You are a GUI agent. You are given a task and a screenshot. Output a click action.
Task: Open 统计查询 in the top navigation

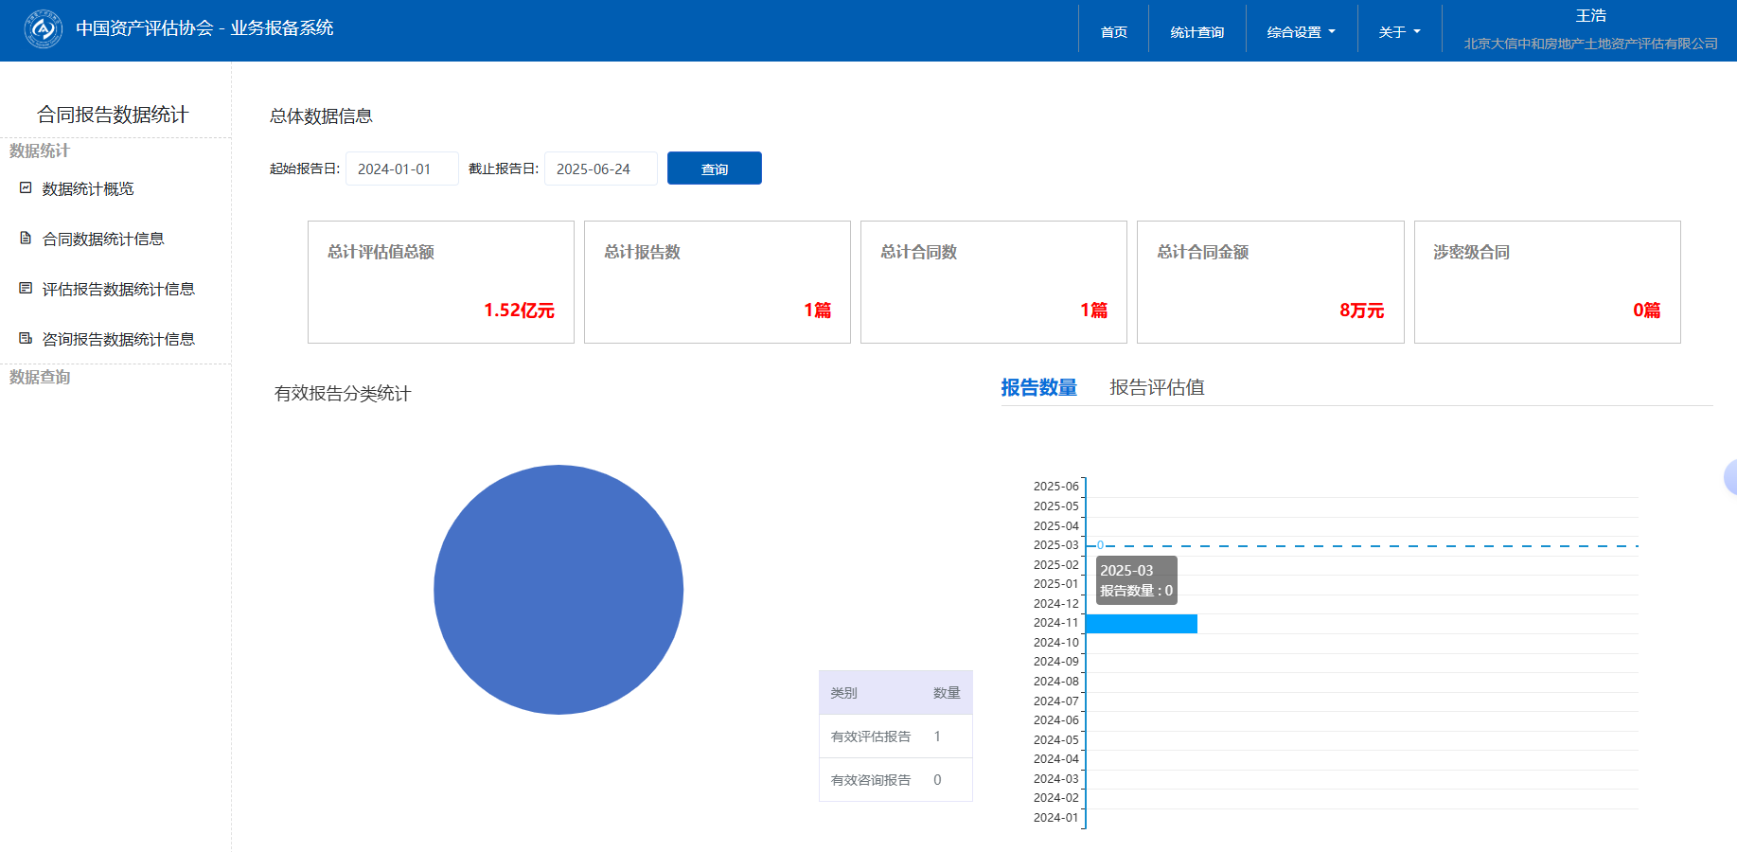pyautogui.click(x=1196, y=32)
